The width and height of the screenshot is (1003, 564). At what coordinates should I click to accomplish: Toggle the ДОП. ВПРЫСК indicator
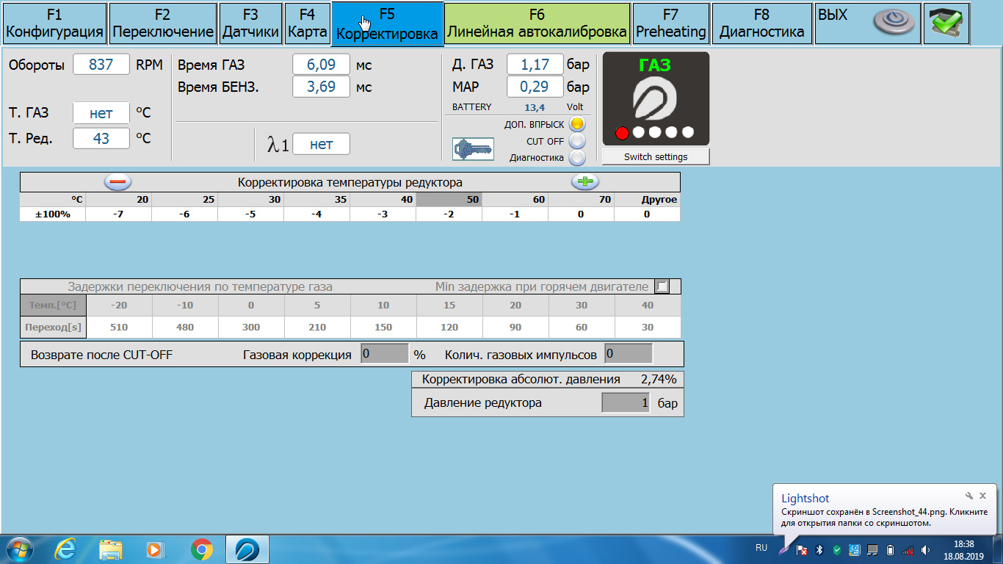pos(577,124)
